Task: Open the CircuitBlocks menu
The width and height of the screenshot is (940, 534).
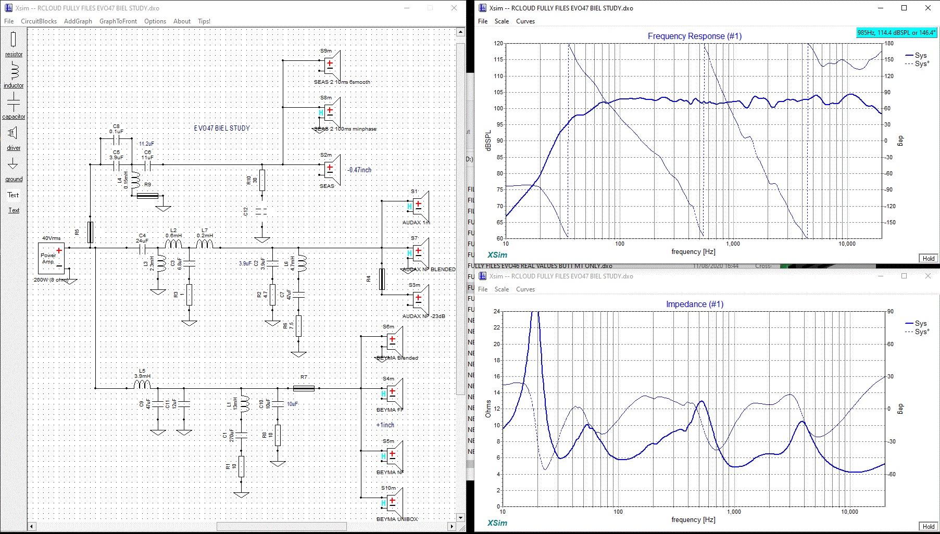Action: tap(39, 21)
